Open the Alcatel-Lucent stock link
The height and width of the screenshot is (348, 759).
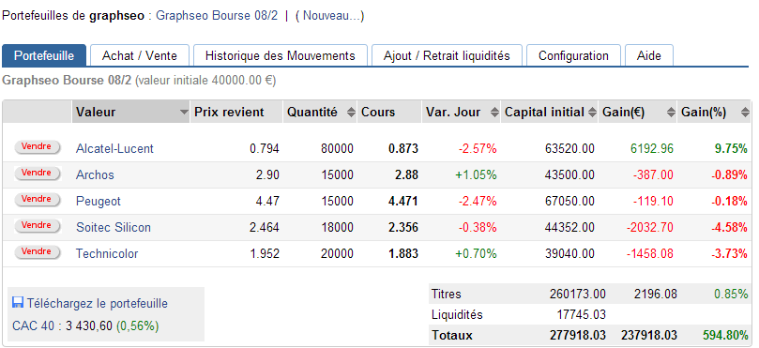tap(114, 148)
